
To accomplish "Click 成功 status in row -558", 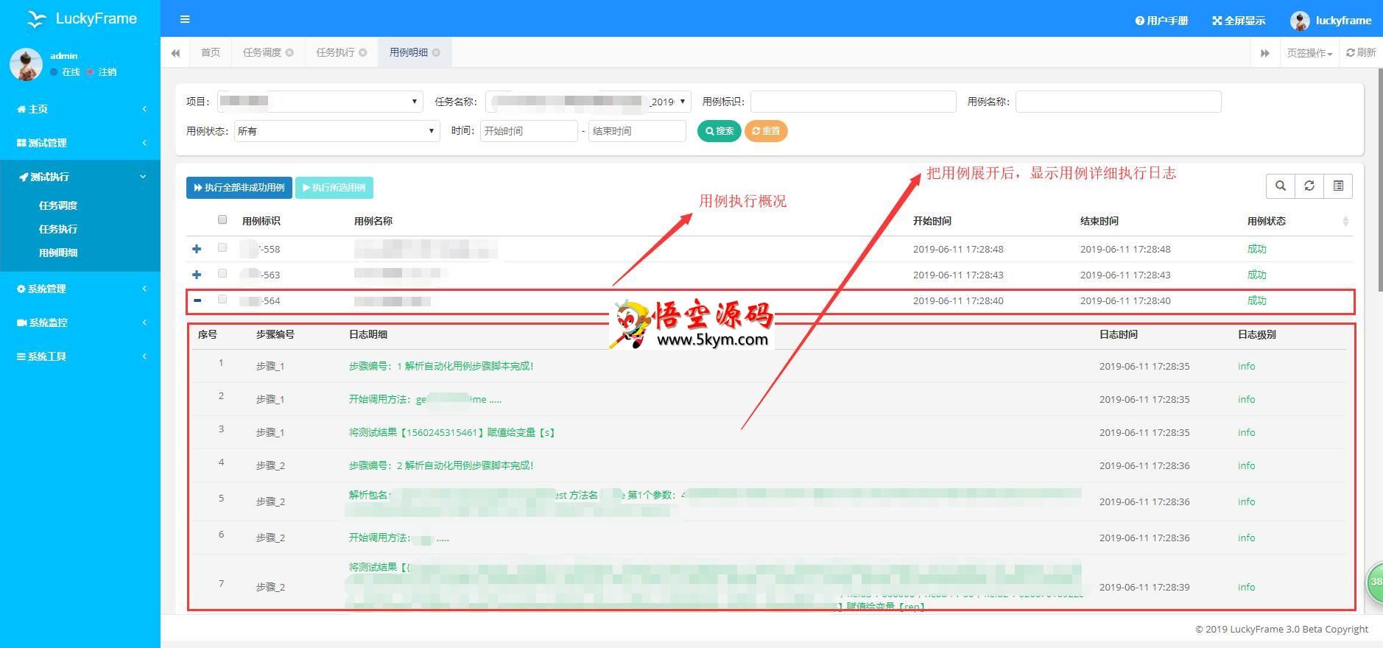I will pos(1256,249).
